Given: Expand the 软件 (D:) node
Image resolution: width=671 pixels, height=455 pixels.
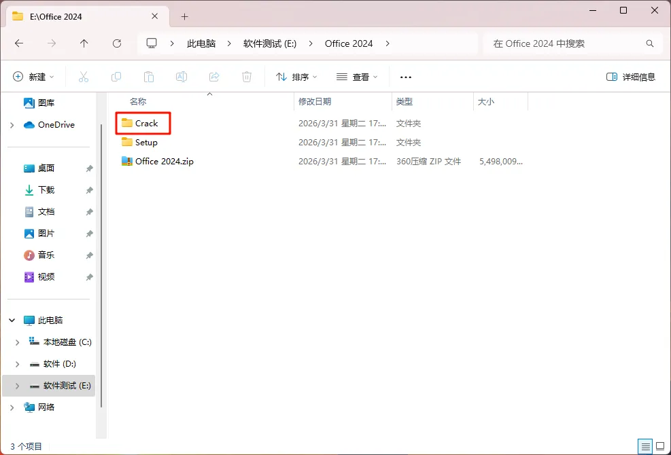Looking at the screenshot, I should tap(17, 364).
